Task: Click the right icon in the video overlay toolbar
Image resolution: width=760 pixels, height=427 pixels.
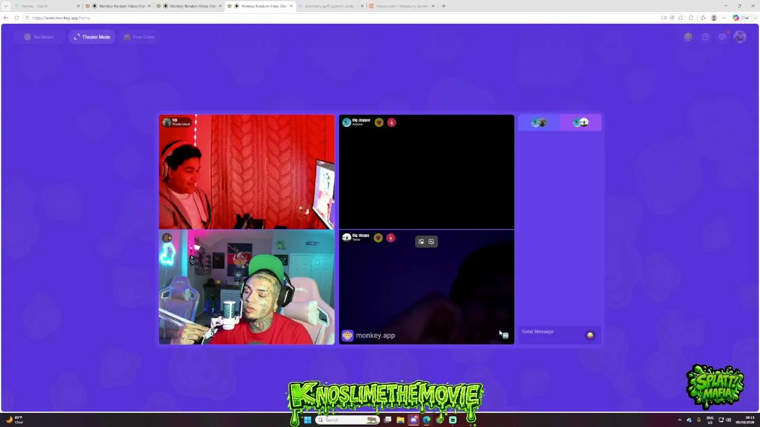Action: pos(431,241)
